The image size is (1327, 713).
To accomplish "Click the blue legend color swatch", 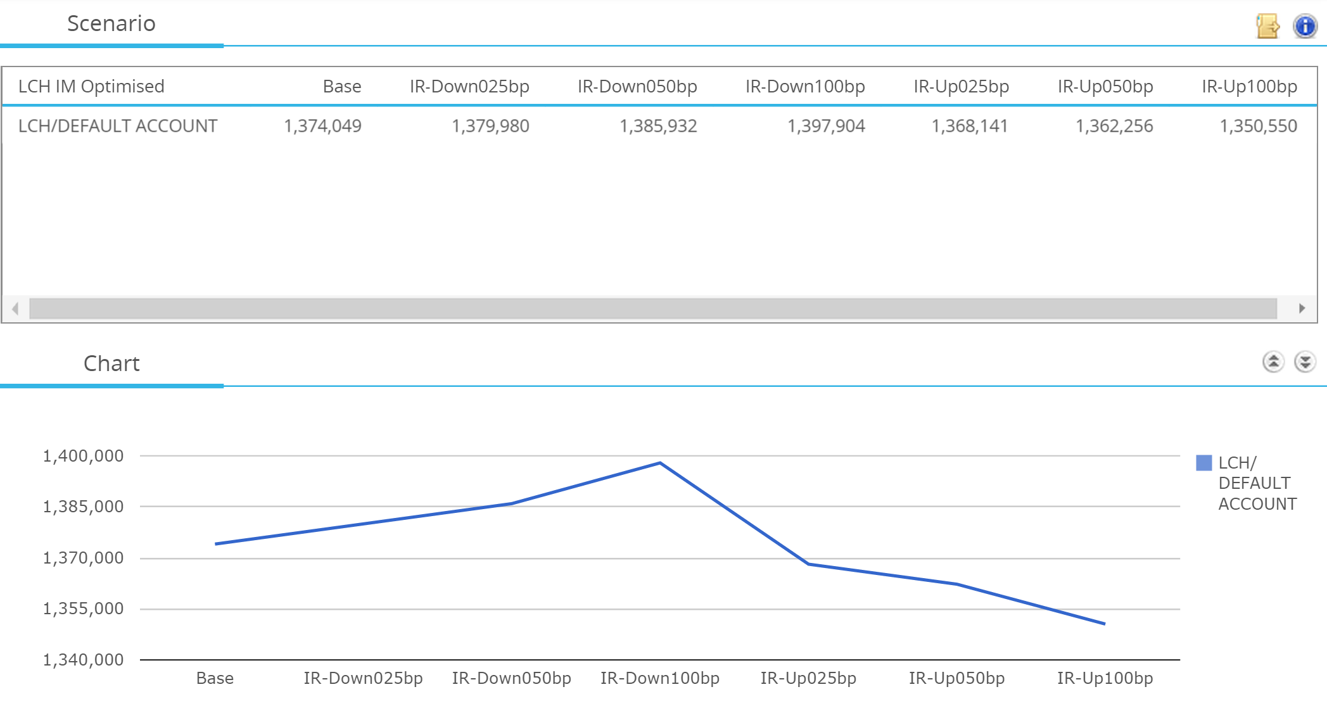I will (1203, 463).
